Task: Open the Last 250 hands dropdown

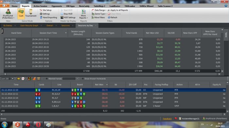Action: click(x=12, y=79)
